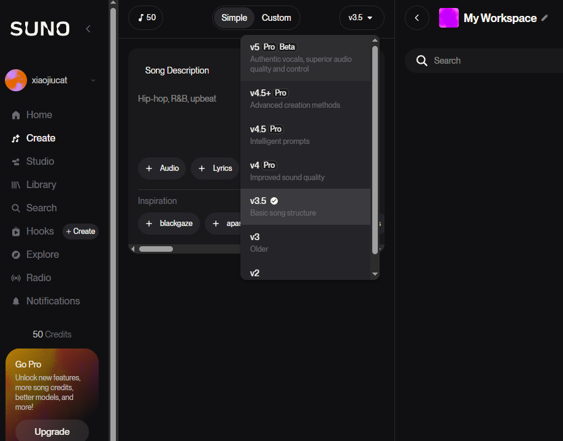Open the v3.5 version dropdown
This screenshot has width=563, height=441.
tap(361, 18)
